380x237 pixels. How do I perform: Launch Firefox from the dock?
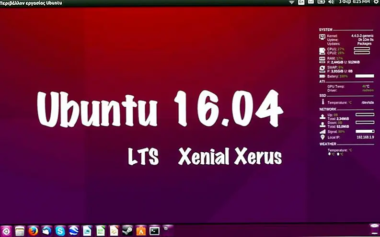click(33, 231)
